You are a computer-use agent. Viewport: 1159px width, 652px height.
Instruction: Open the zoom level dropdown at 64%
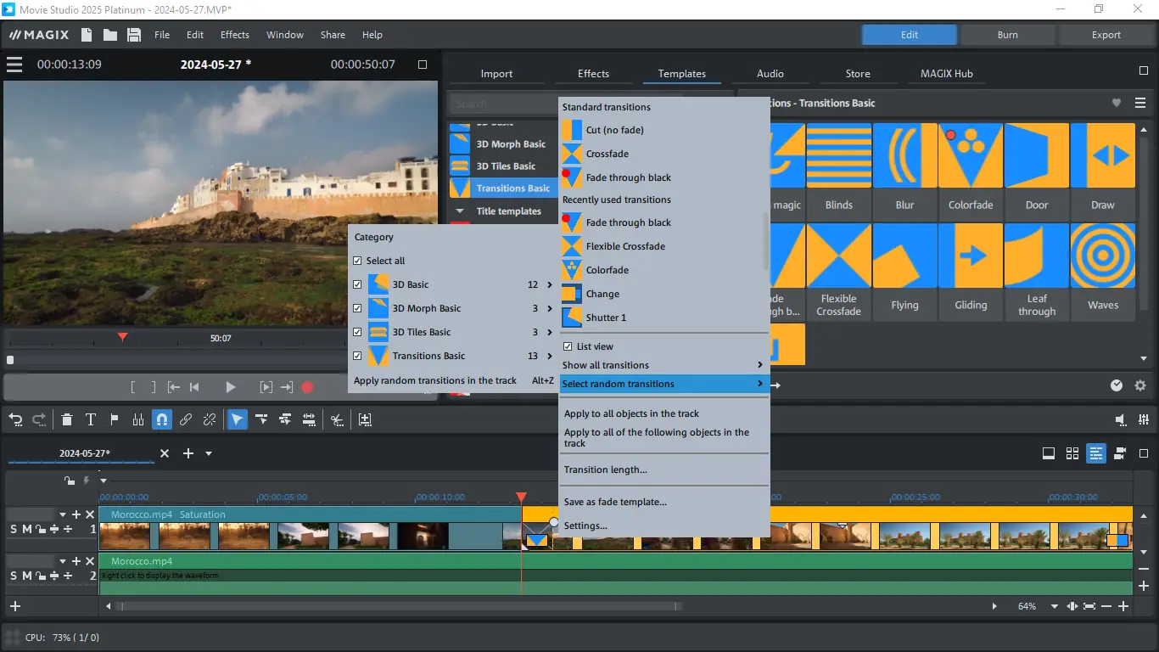pos(1055,606)
